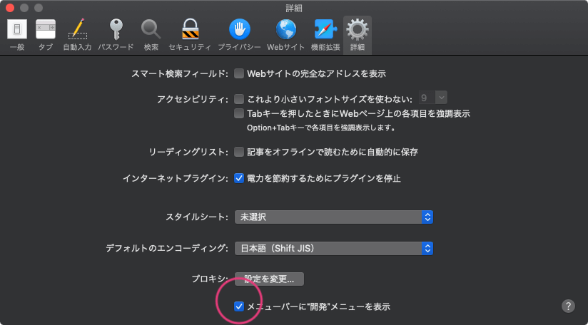Image resolution: width=588 pixels, height=325 pixels.
Task: Disable メニューバーに"開発"メニューを表示 checkbox
Action: pyautogui.click(x=240, y=306)
